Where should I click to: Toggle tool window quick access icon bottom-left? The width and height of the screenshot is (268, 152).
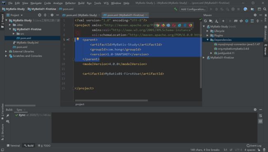(2, 150)
